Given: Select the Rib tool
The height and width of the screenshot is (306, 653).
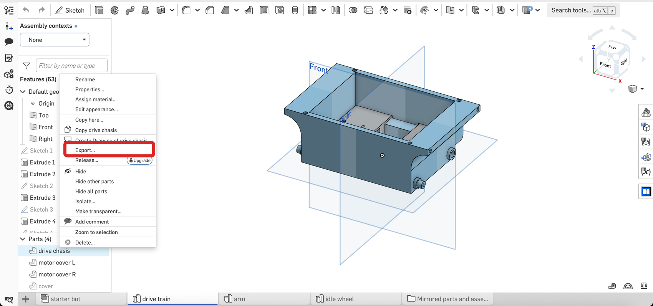Looking at the screenshot, I should click(x=249, y=10).
